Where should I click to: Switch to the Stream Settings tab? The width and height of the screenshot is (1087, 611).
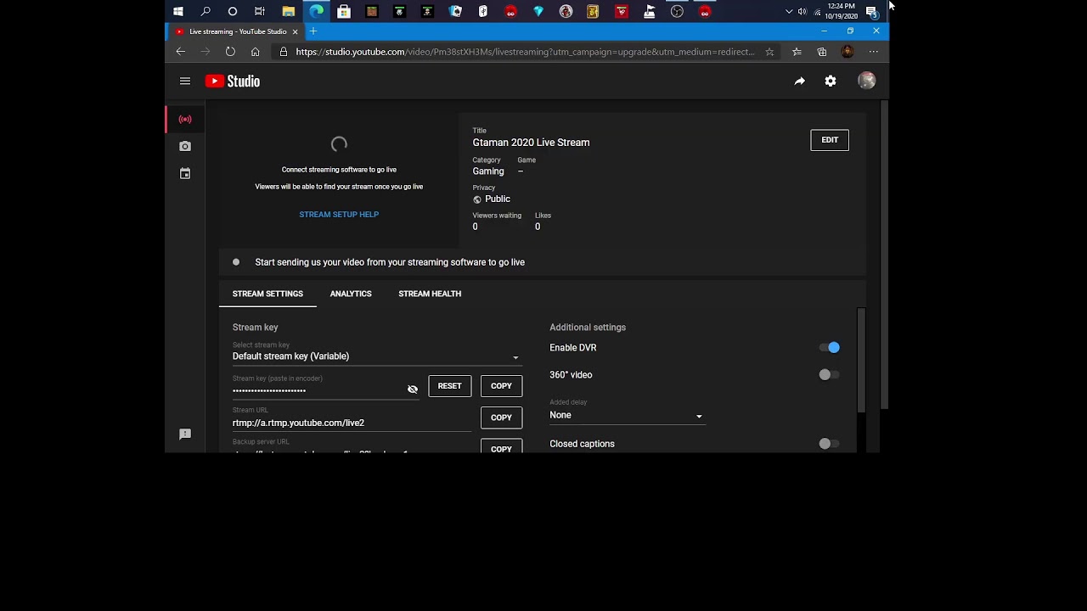[x=268, y=294]
